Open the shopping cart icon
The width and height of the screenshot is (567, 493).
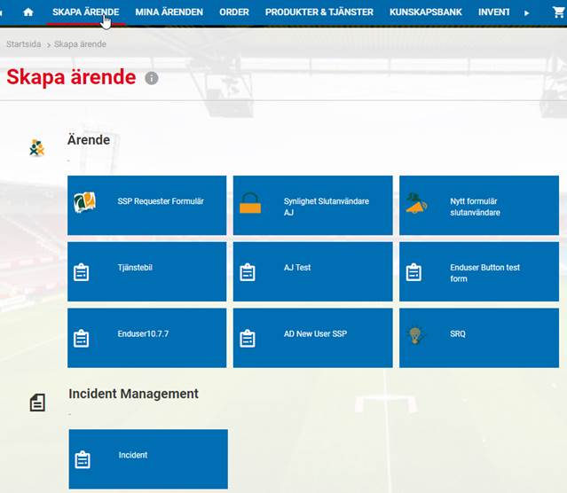[x=557, y=12]
